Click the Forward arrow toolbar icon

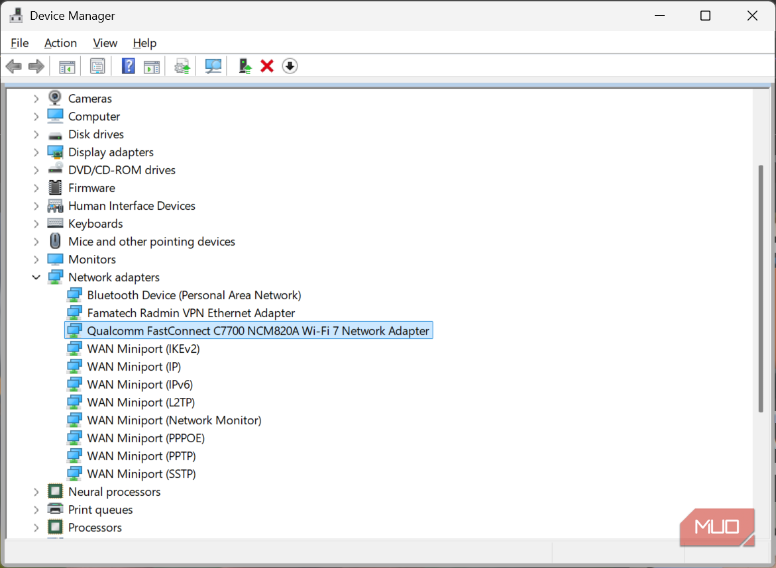click(x=36, y=66)
